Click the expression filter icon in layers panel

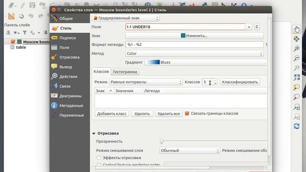(33, 32)
